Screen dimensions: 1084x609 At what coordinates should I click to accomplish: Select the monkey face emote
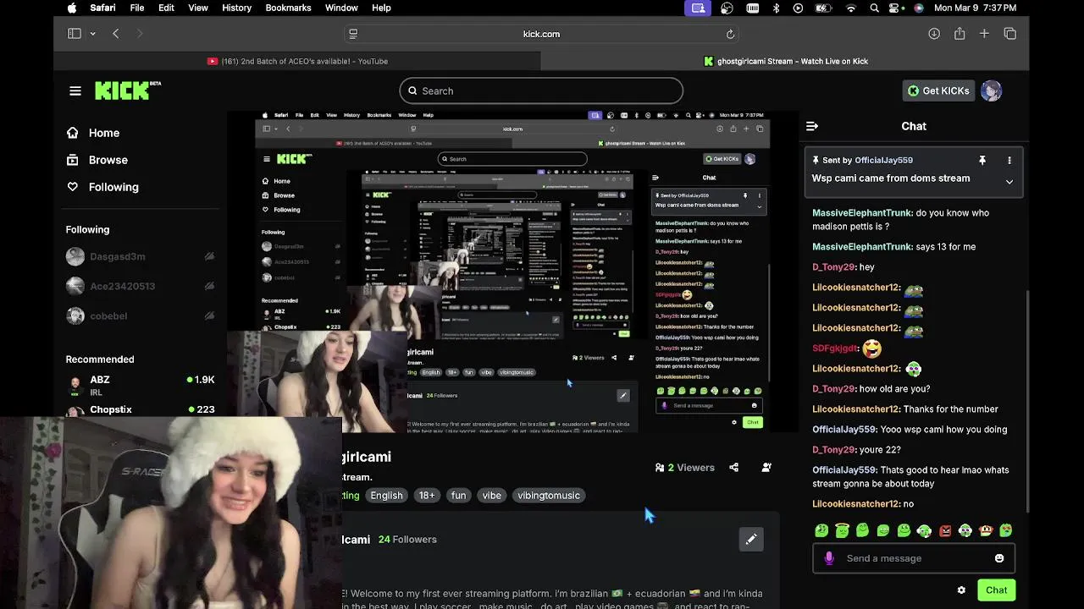pos(986,530)
